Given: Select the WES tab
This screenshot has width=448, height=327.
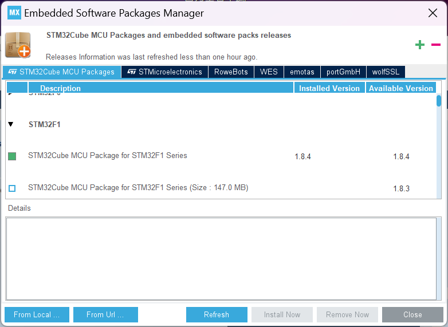Looking at the screenshot, I should pyautogui.click(x=269, y=72).
